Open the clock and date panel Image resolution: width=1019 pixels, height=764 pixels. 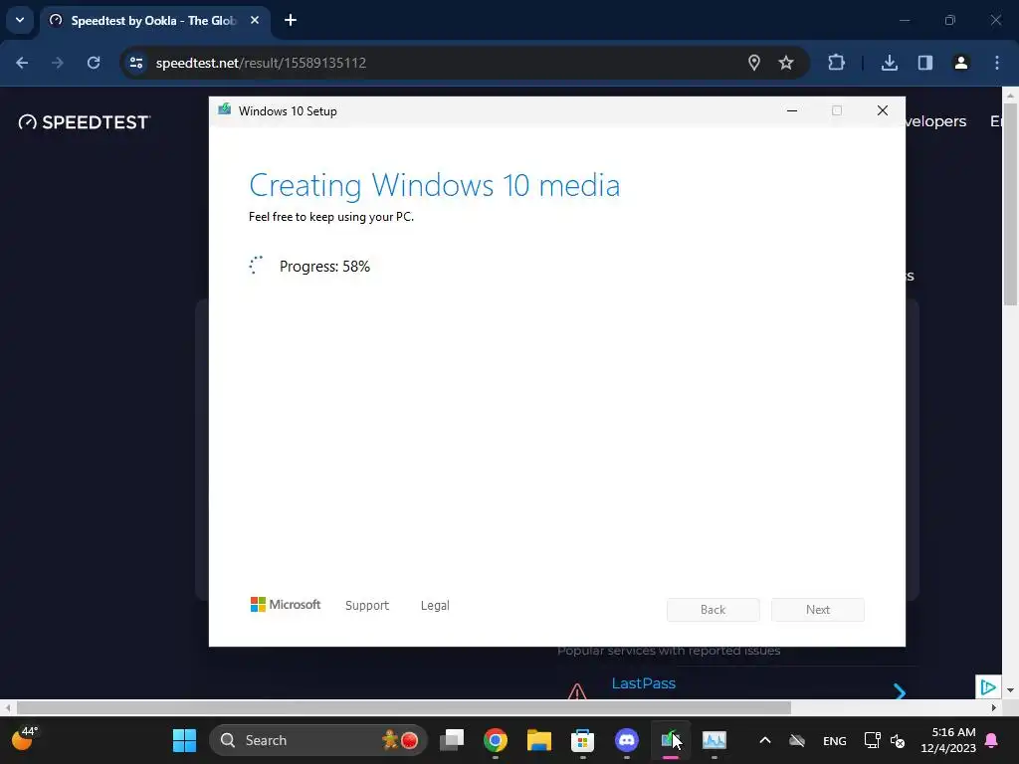tap(948, 740)
